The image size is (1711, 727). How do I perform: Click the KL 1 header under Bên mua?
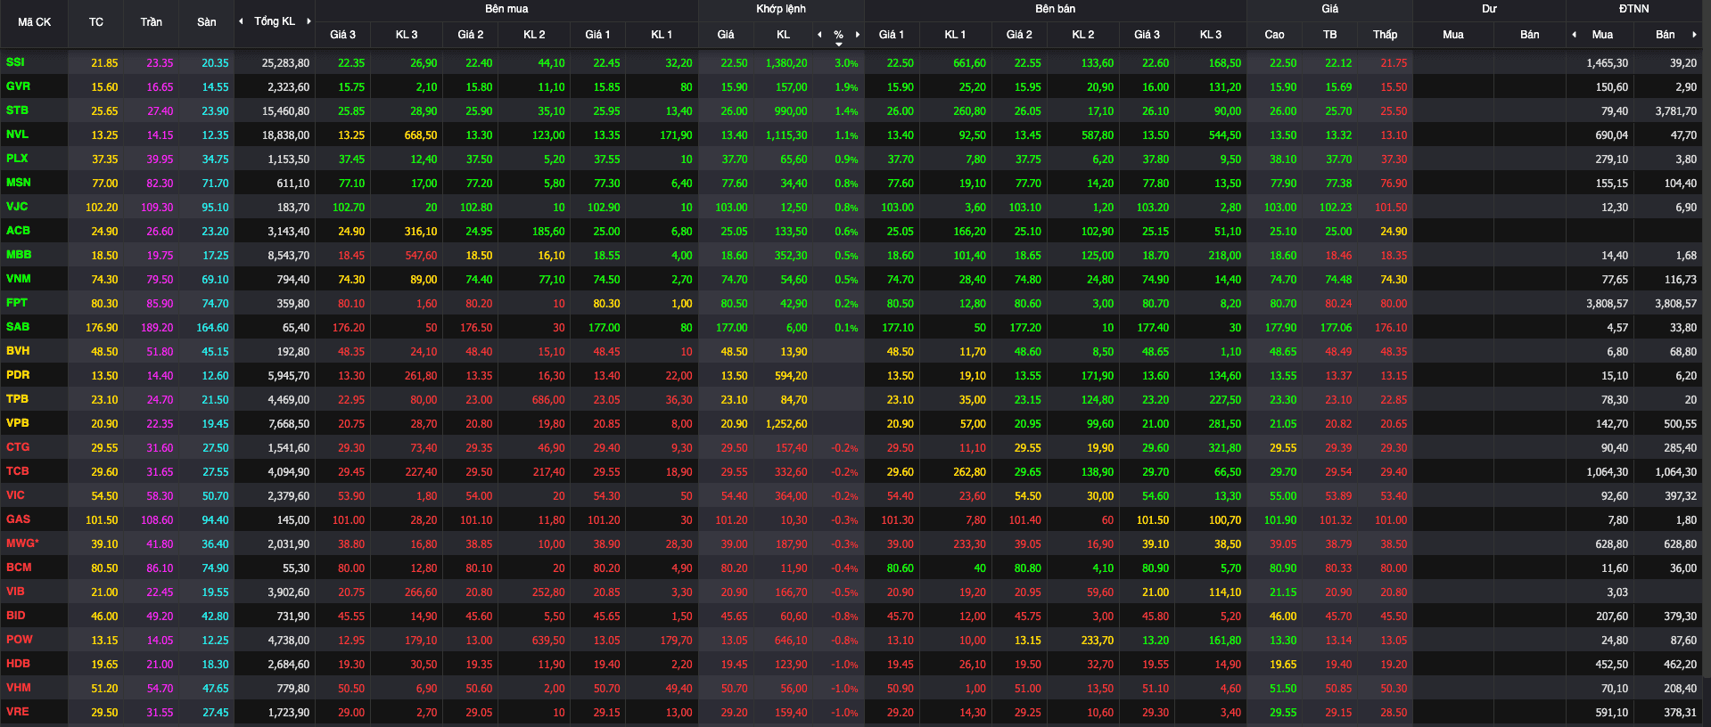pos(662,35)
